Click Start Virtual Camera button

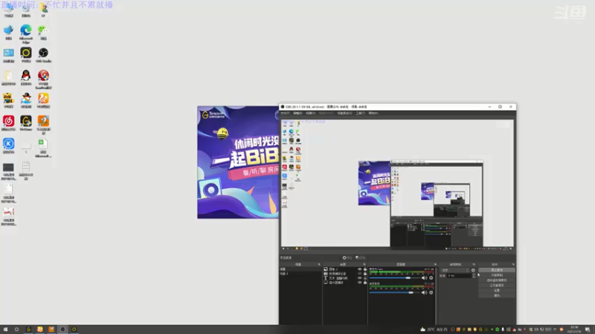pyautogui.click(x=497, y=281)
